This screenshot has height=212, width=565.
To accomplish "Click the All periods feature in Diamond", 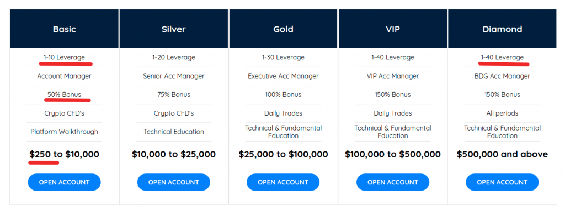I will click(502, 113).
